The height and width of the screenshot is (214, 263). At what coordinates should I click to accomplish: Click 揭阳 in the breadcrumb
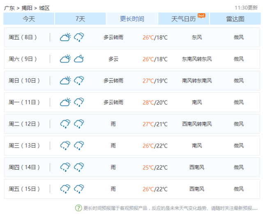27,8
